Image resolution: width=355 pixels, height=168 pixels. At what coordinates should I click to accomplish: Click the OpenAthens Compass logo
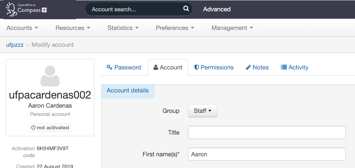pos(26,9)
